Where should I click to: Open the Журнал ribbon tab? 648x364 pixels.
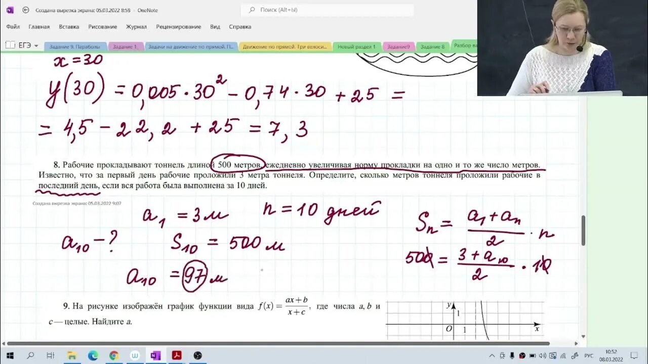point(136,27)
